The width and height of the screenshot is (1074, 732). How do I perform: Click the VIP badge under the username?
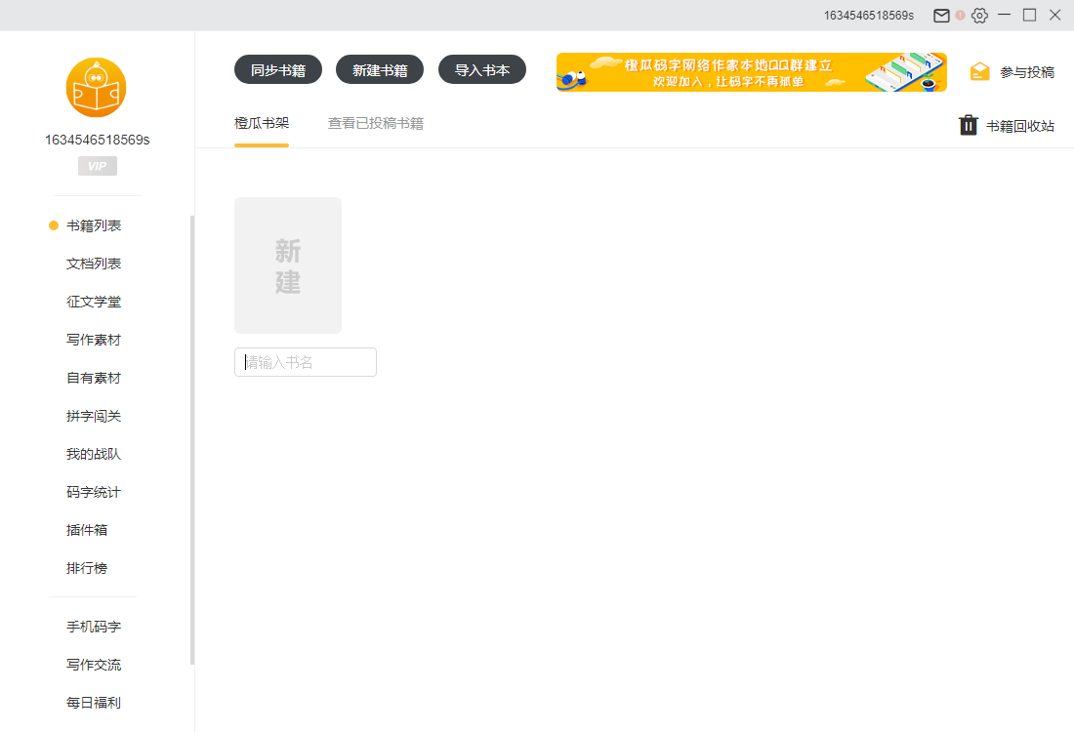pyautogui.click(x=96, y=166)
